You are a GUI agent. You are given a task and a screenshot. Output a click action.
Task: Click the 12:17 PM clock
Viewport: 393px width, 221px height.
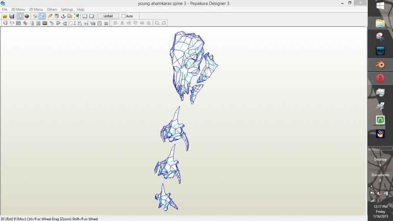coord(380,206)
